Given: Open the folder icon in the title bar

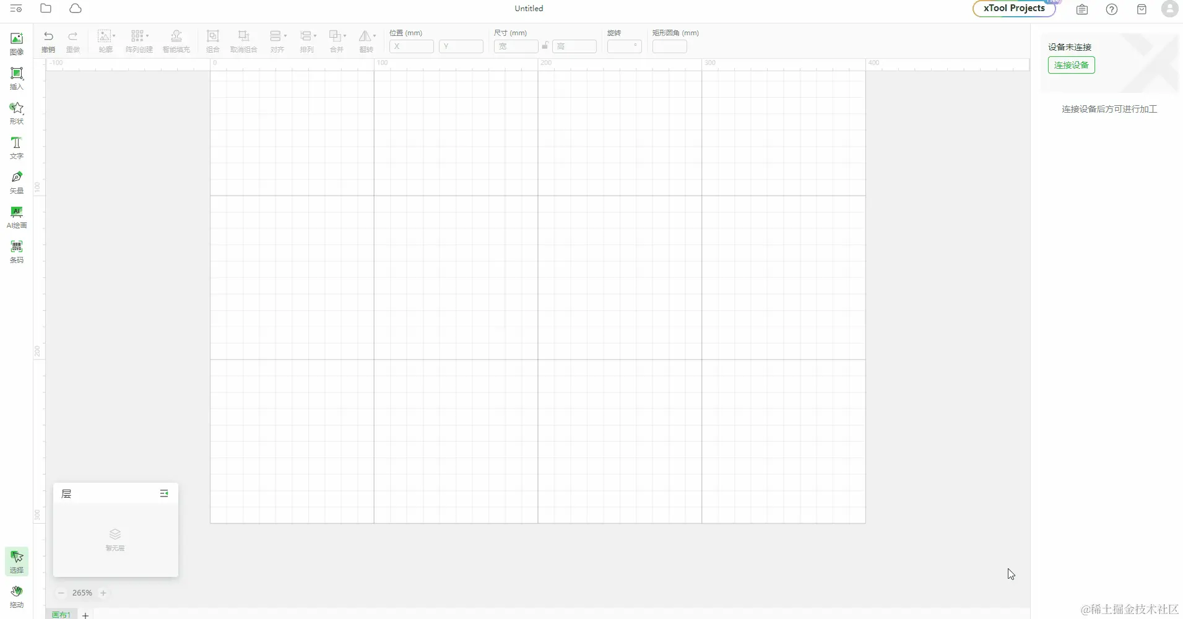Looking at the screenshot, I should click(x=46, y=9).
